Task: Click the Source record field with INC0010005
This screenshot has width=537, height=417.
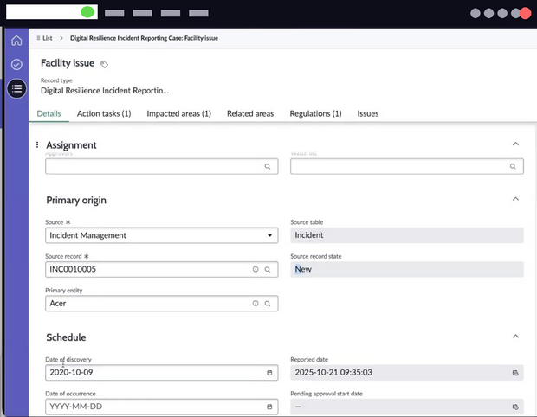Action: pyautogui.click(x=162, y=269)
